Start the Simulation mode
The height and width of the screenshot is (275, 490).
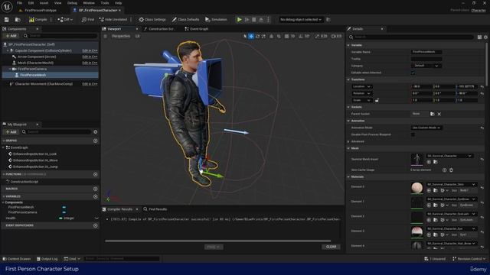click(216, 20)
